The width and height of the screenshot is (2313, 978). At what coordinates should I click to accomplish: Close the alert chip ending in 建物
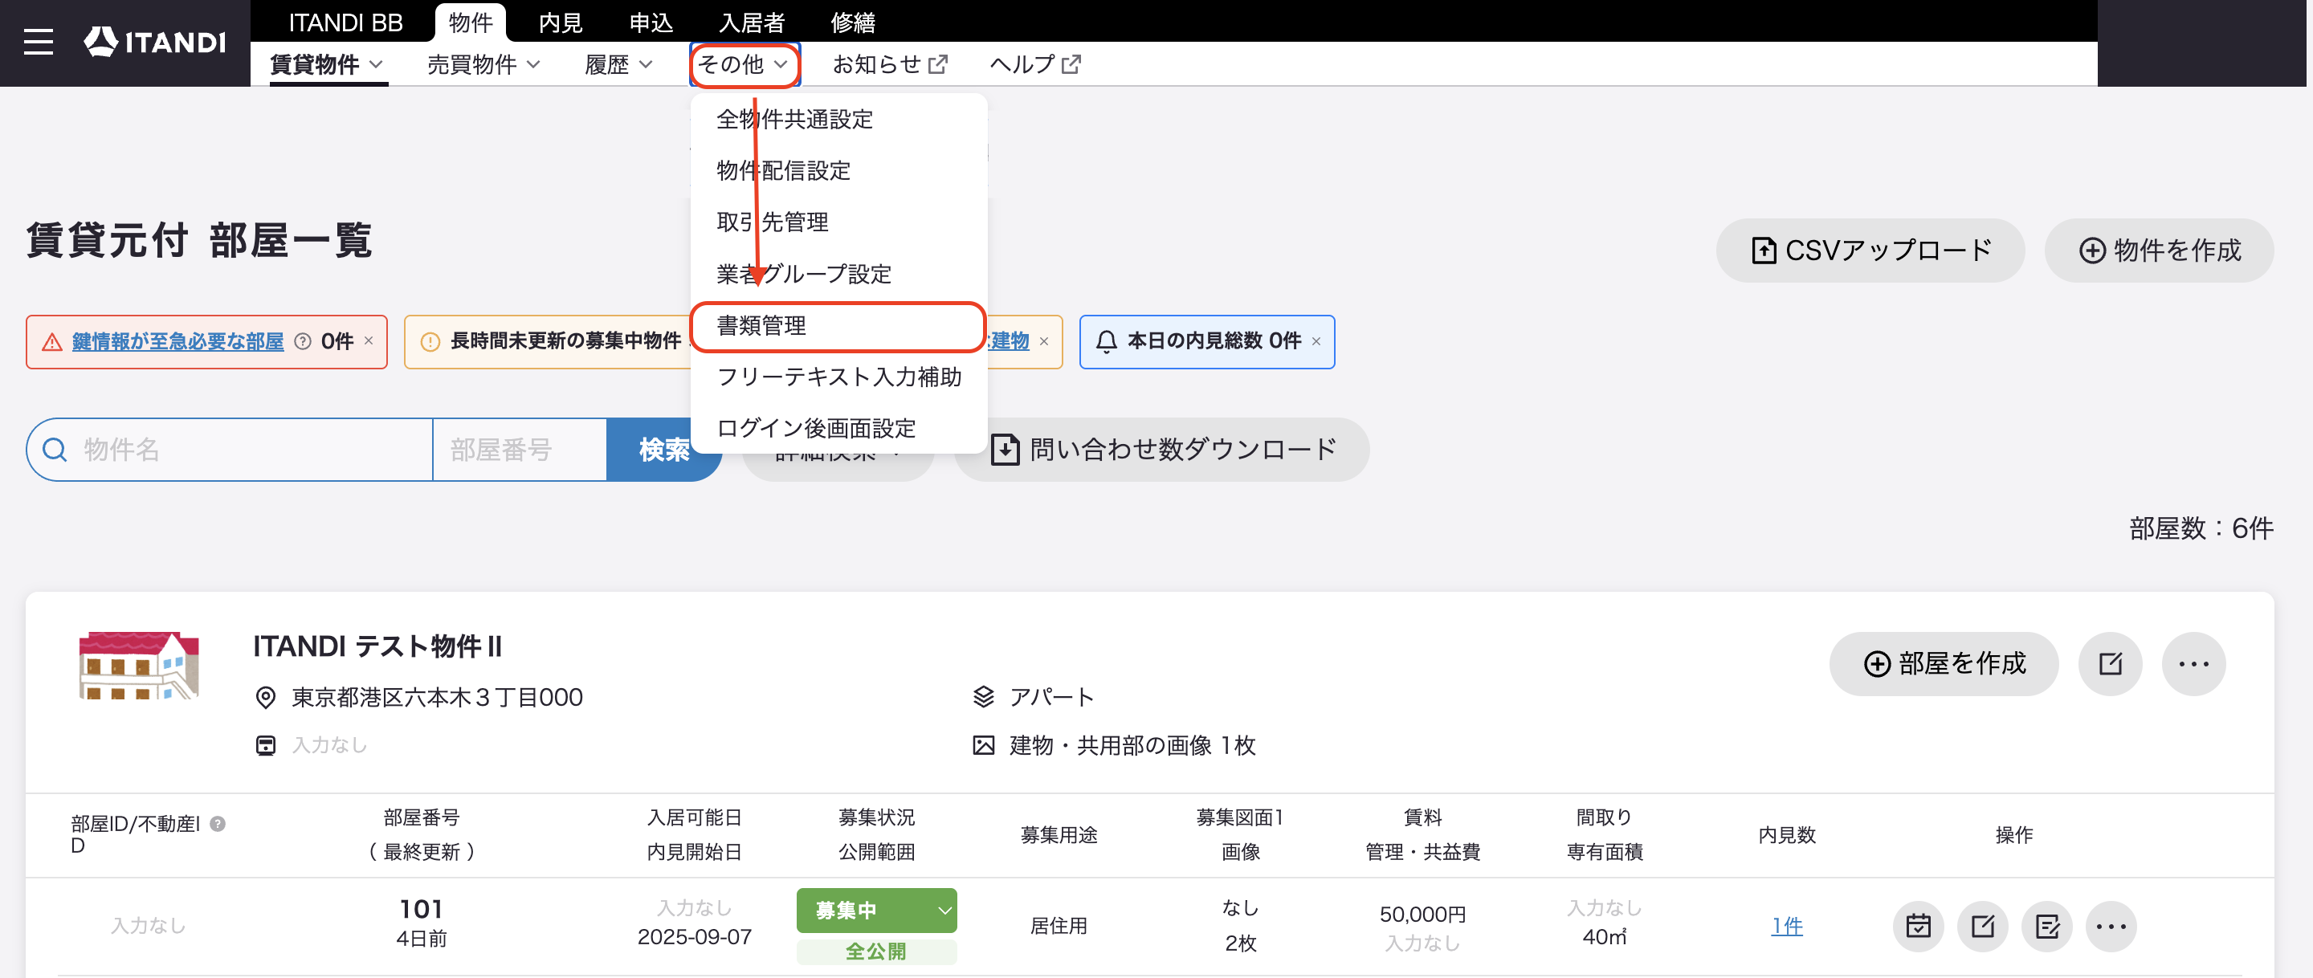point(1043,341)
